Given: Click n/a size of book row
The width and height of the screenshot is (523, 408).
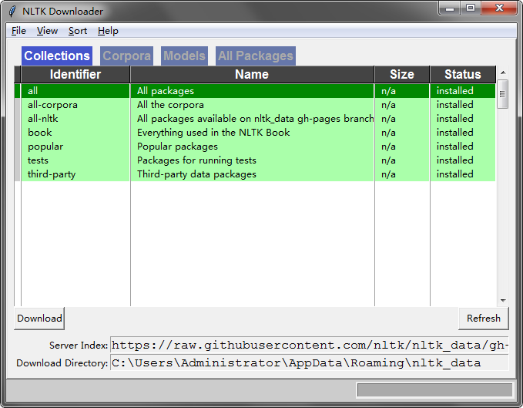Looking at the screenshot, I should coord(402,133).
